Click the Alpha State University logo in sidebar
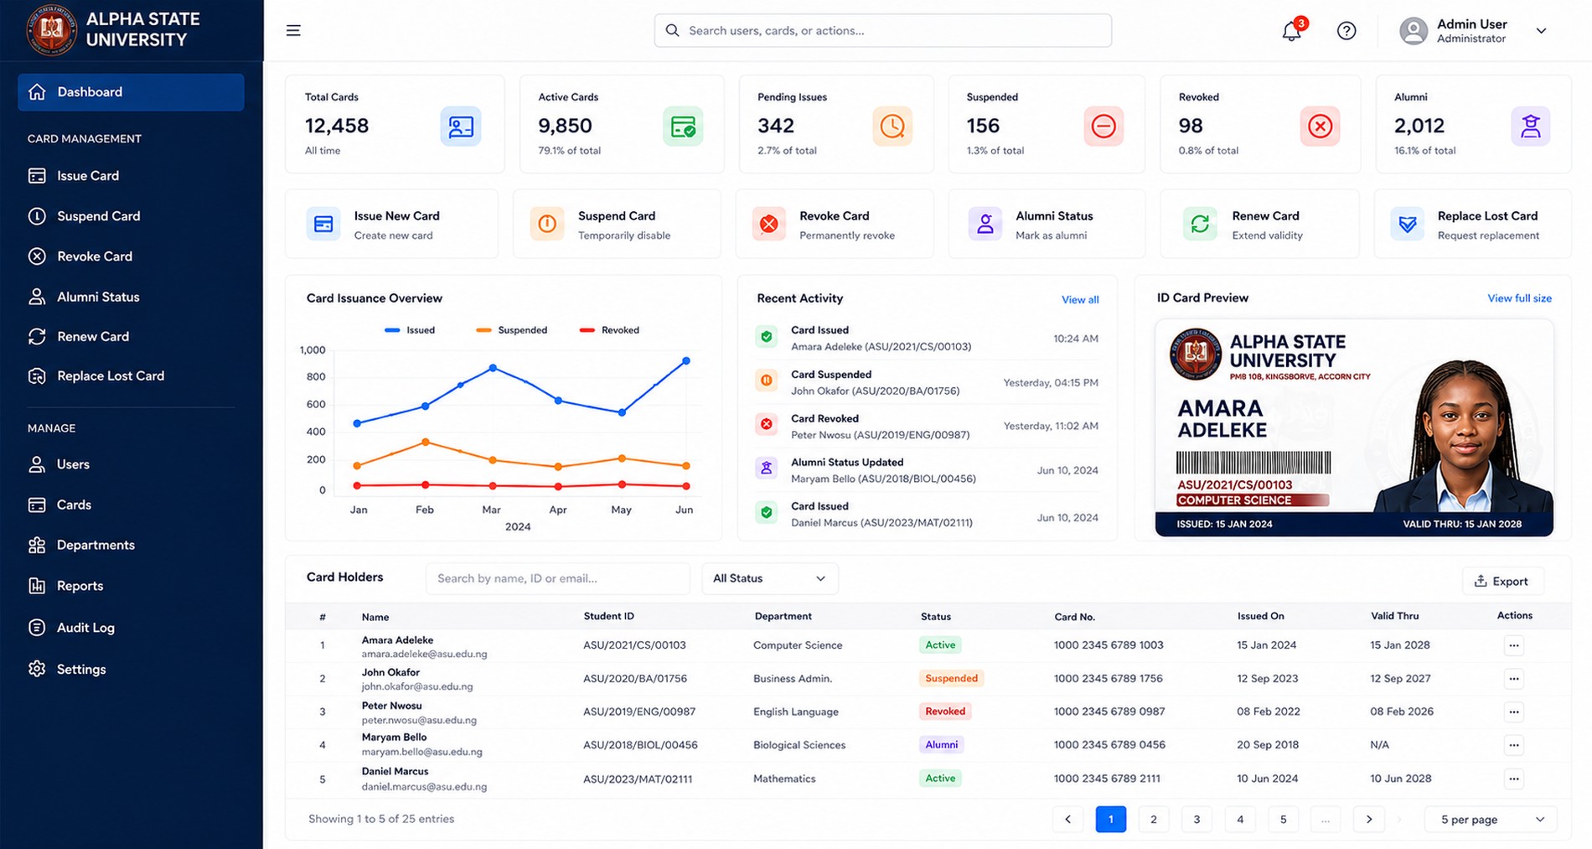Screen dimensions: 1592x849 (x=52, y=30)
